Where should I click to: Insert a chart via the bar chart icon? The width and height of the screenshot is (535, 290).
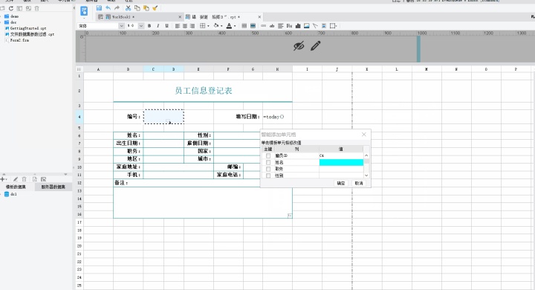pyautogui.click(x=298, y=26)
